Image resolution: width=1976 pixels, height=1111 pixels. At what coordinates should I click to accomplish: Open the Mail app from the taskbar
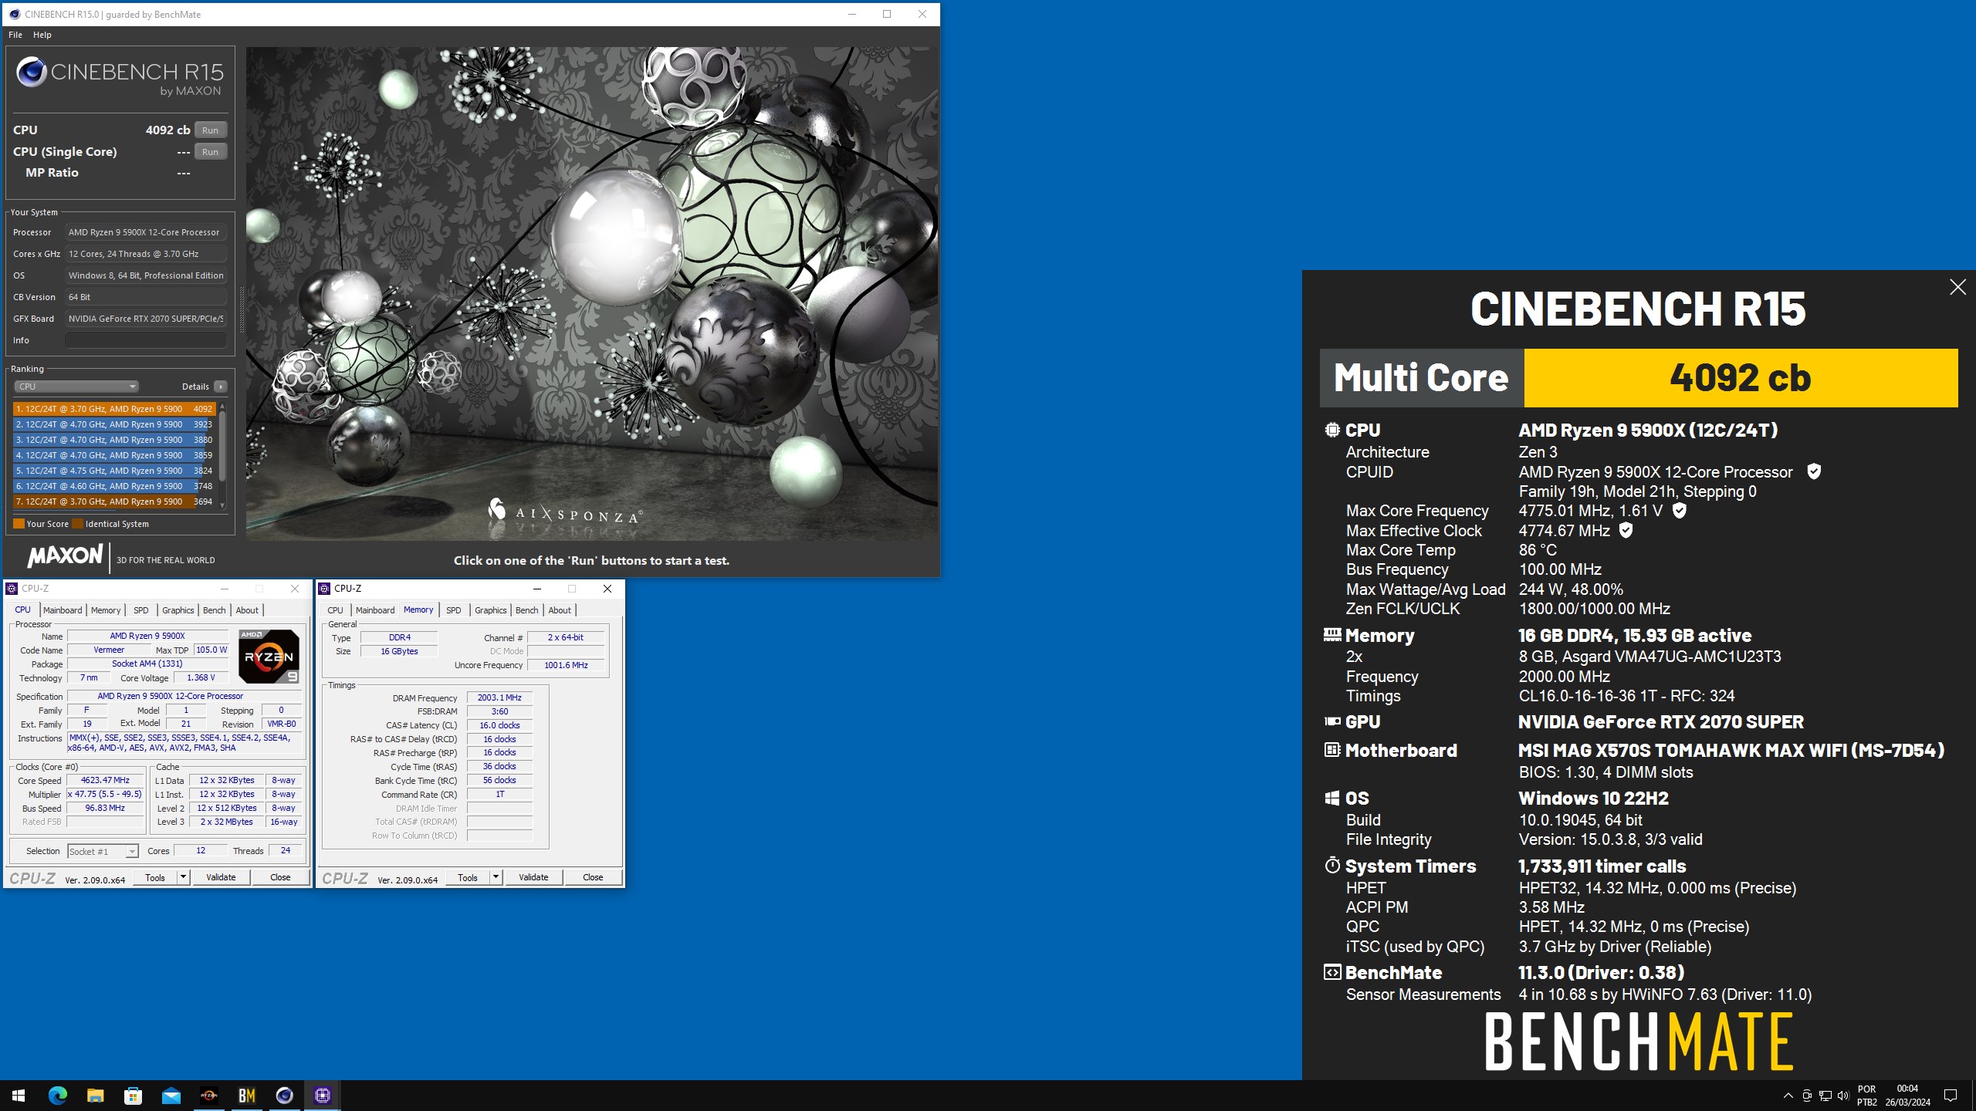171,1096
